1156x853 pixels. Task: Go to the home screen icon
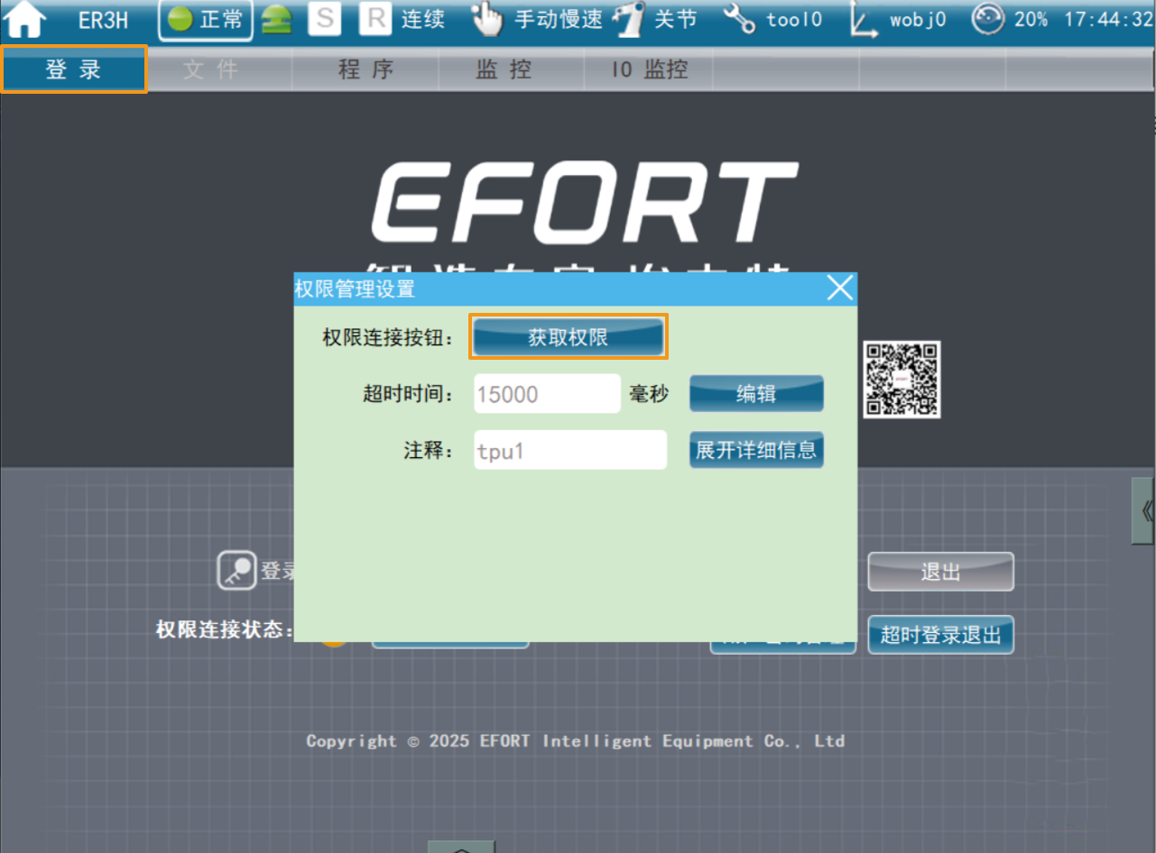(x=25, y=20)
